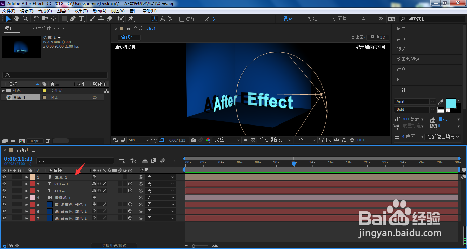Select the Horizontal Type tool
Image resolution: width=467 pixels, height=249 pixels.
coord(82,19)
